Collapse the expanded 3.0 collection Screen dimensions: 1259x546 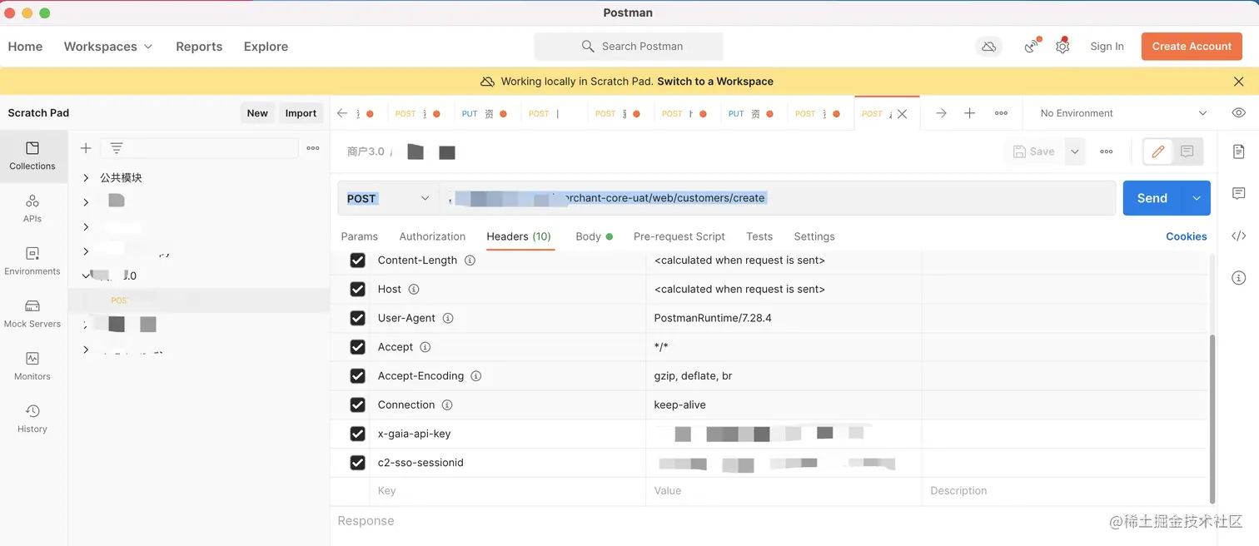tap(86, 275)
